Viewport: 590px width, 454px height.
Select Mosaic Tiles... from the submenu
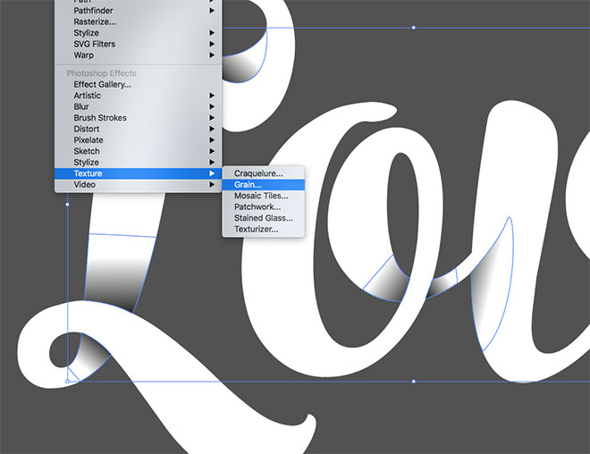[x=261, y=196]
